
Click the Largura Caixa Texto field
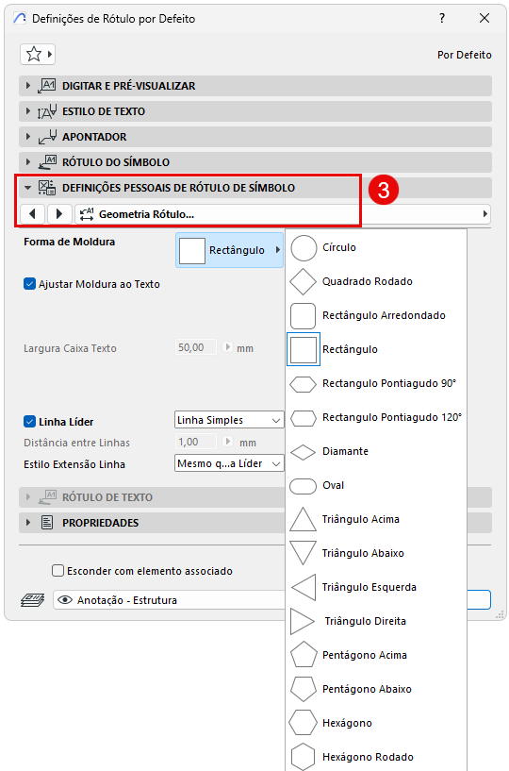(x=196, y=347)
